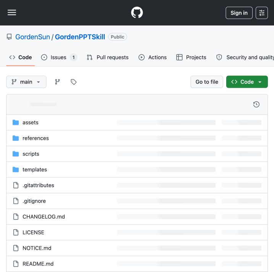Screen dimensions: 274x272
Task: Click the references folder icon
Action: 16,138
